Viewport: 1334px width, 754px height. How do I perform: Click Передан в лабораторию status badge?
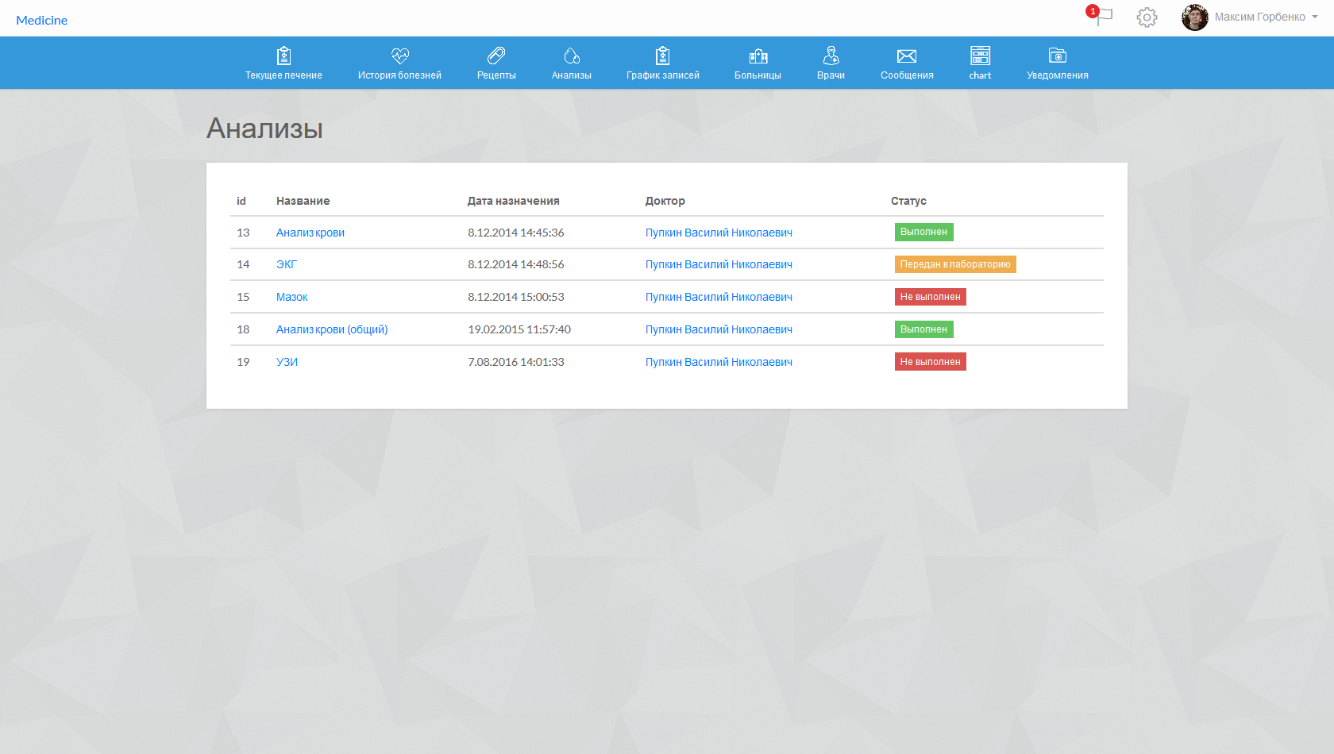955,264
